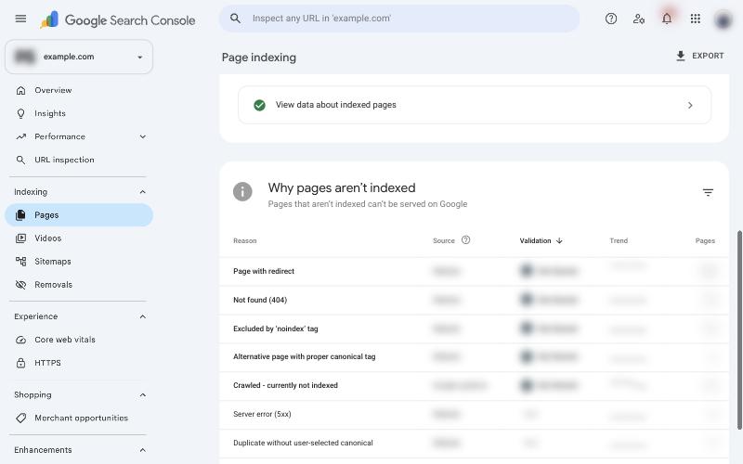Click the download icon beside EXPORT

point(681,56)
